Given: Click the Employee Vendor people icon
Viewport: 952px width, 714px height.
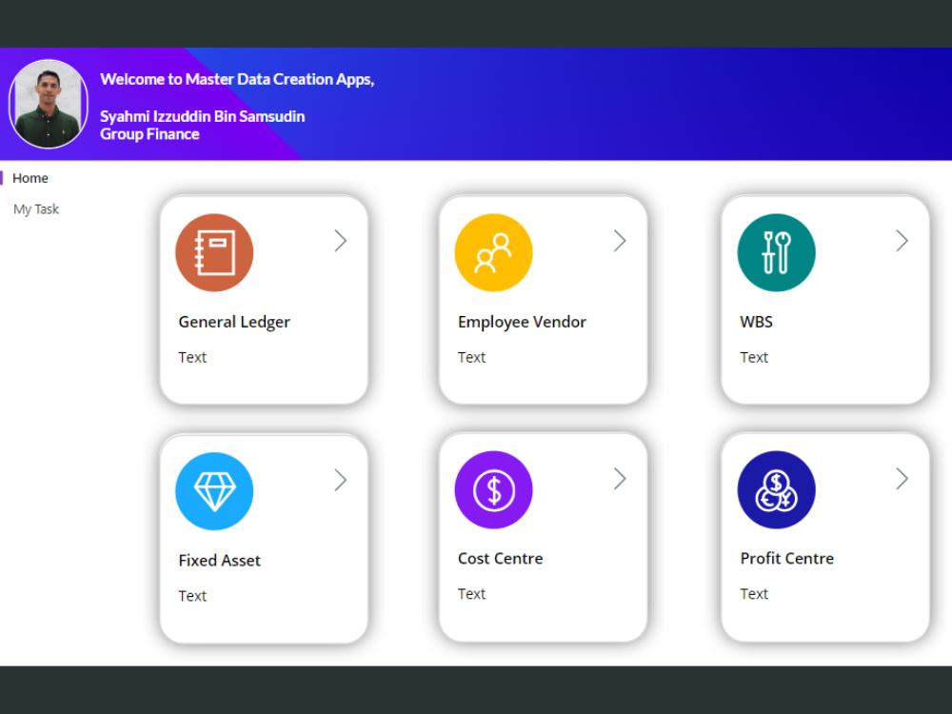Looking at the screenshot, I should tap(493, 250).
